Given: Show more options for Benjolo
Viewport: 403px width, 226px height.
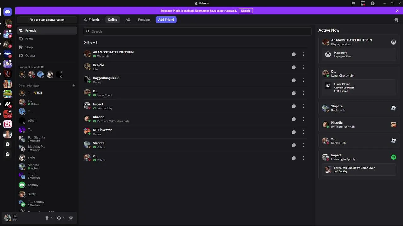Looking at the screenshot, I should coord(304,67).
